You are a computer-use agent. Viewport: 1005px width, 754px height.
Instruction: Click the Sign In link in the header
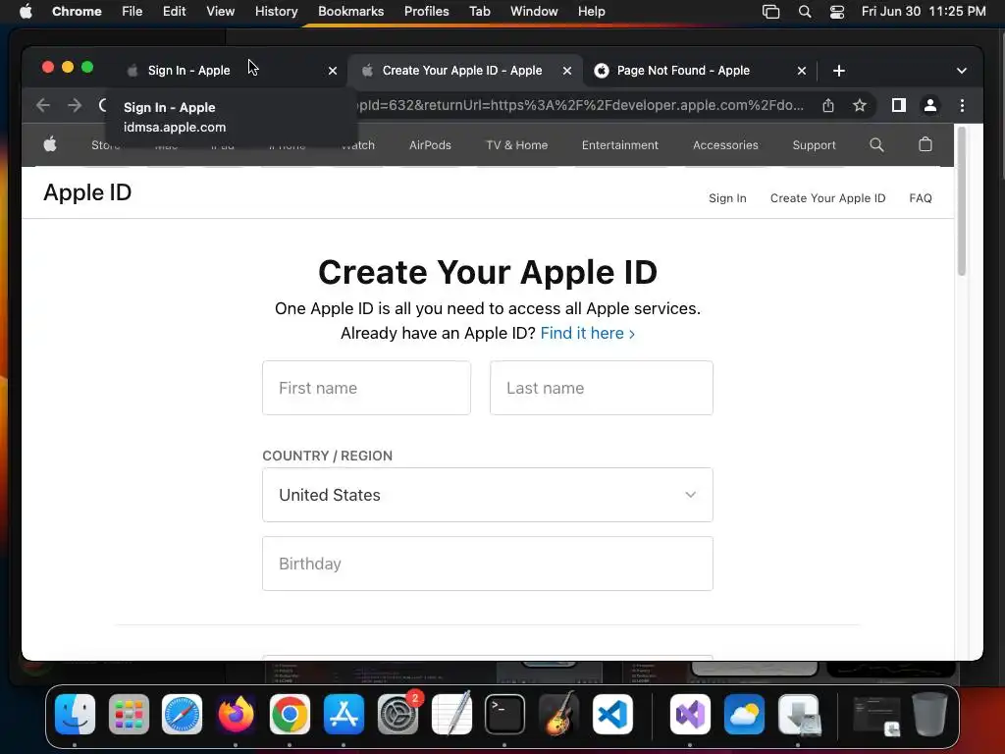[x=727, y=198]
